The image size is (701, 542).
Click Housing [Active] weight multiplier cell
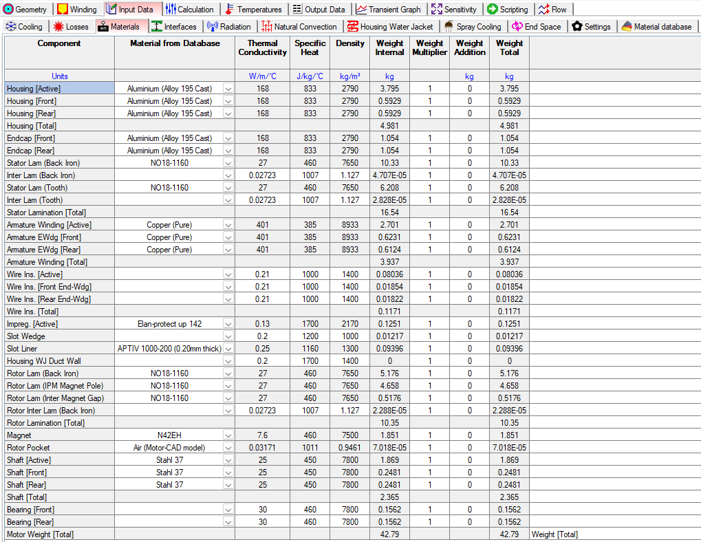(x=430, y=89)
